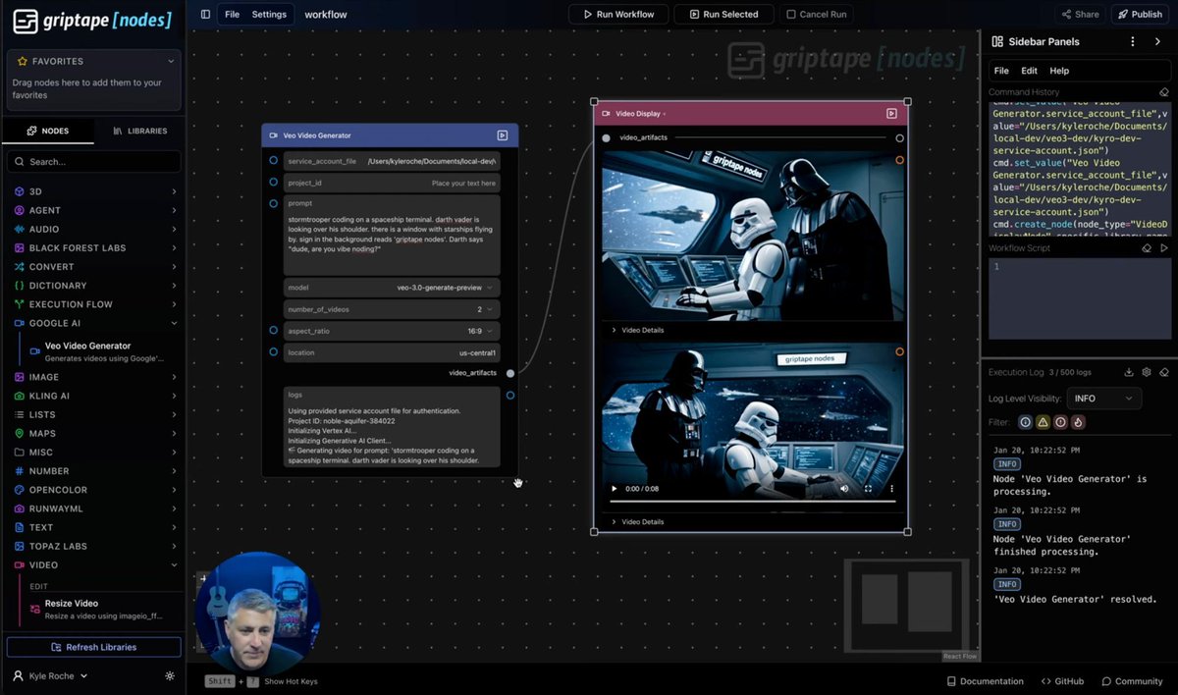Viewport: 1178px width, 695px height.
Task: Click the Run Selected button
Action: (x=723, y=15)
